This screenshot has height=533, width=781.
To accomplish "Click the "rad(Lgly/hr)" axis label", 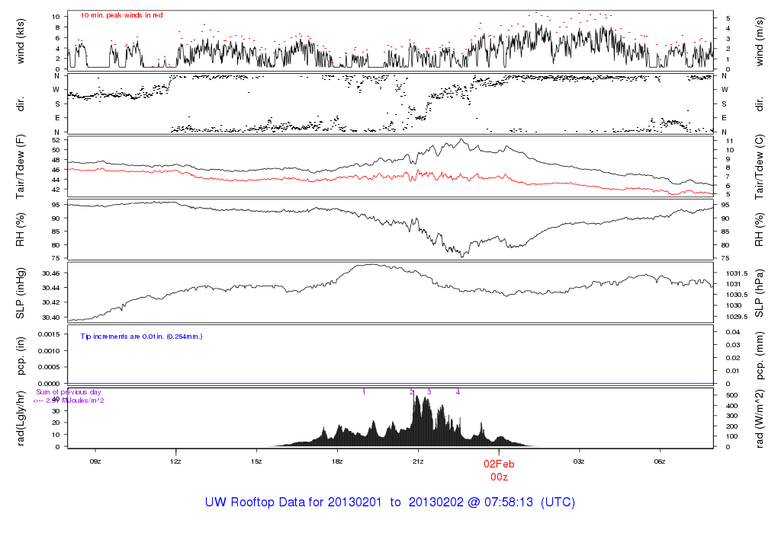I will coord(21,417).
